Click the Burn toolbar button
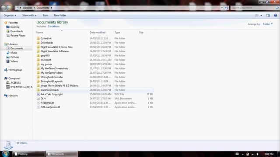The height and width of the screenshot is (157, 280). tap(45, 15)
